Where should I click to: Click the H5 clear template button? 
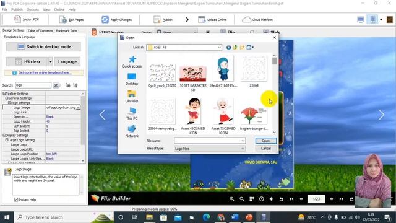tap(27, 61)
